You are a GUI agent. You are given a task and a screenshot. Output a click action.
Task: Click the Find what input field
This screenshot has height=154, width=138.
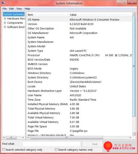pos(51,144)
